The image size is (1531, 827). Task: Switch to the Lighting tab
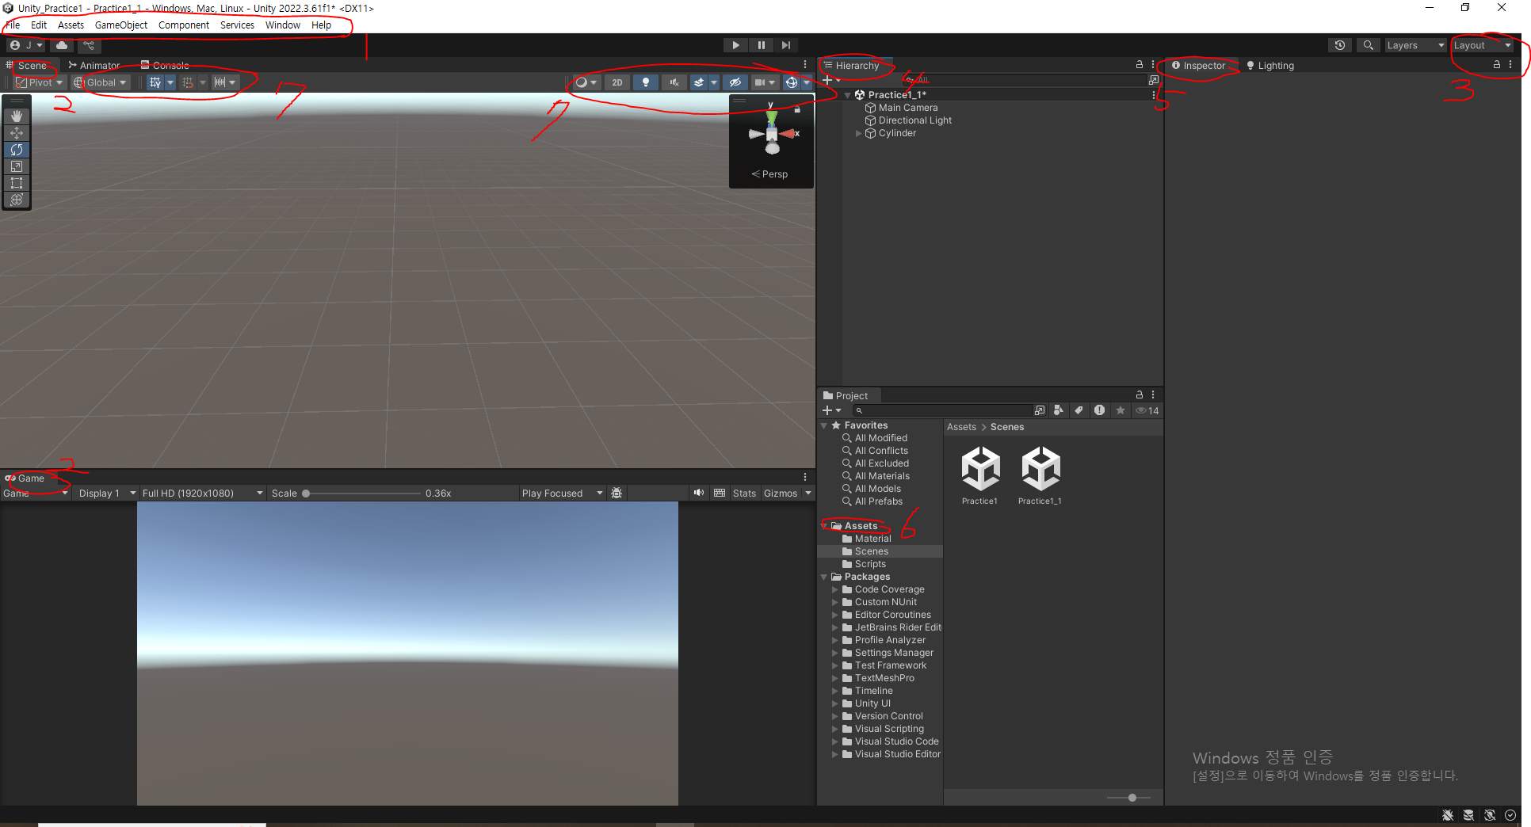[x=1270, y=66]
